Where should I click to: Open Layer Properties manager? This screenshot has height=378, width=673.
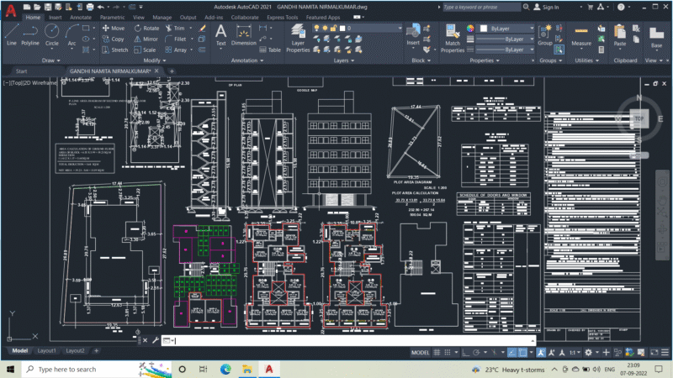pos(298,39)
